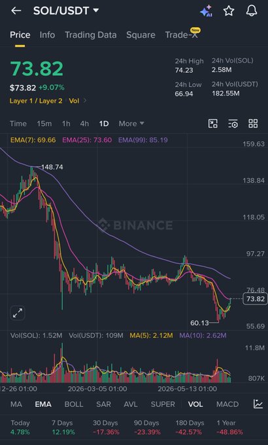Open the chart picture-in-picture icon
268x445 pixels.
pos(212,124)
